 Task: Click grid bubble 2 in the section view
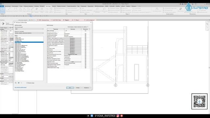pyautogui.click(x=115, y=85)
